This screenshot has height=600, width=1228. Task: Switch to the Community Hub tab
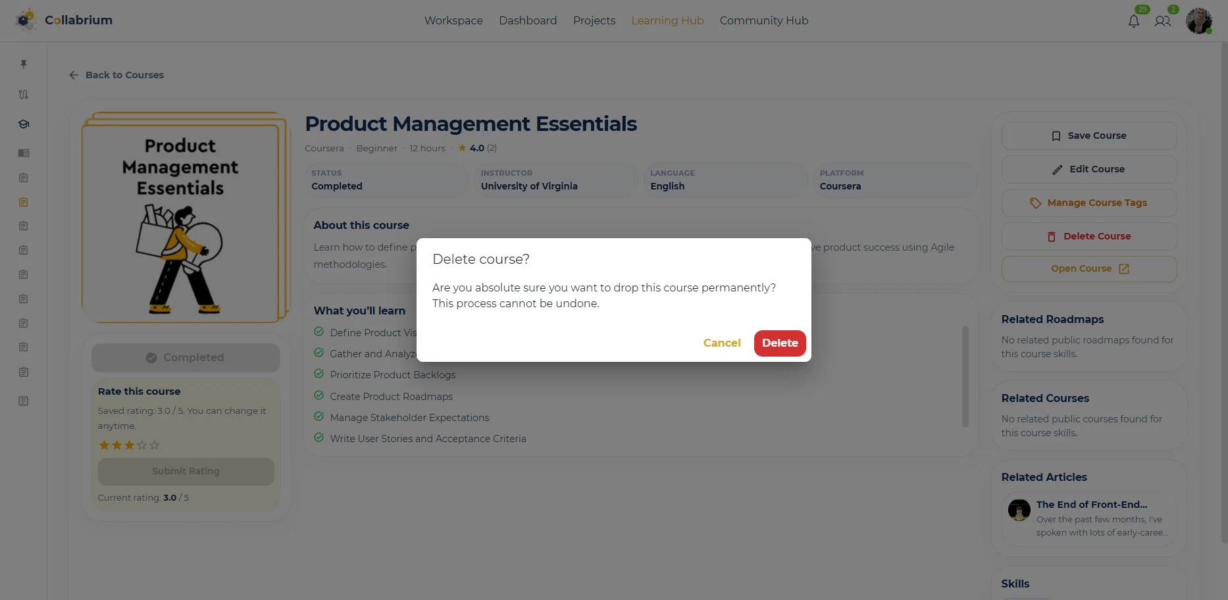(x=764, y=20)
